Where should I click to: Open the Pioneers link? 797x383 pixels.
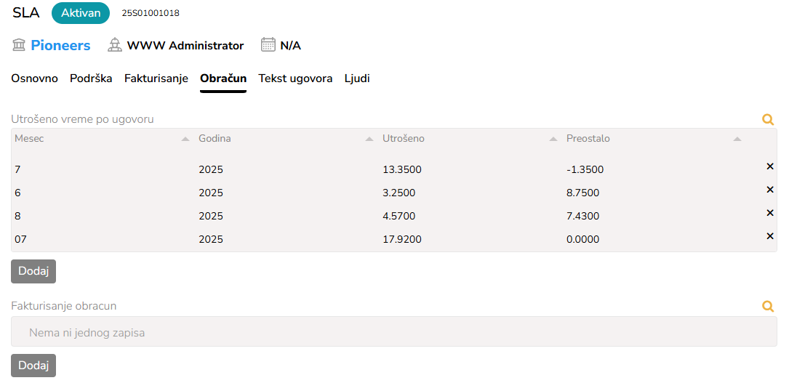(x=60, y=45)
